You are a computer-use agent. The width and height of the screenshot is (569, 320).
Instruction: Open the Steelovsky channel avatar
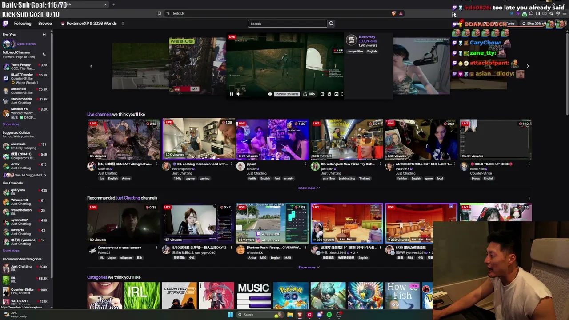351,40
